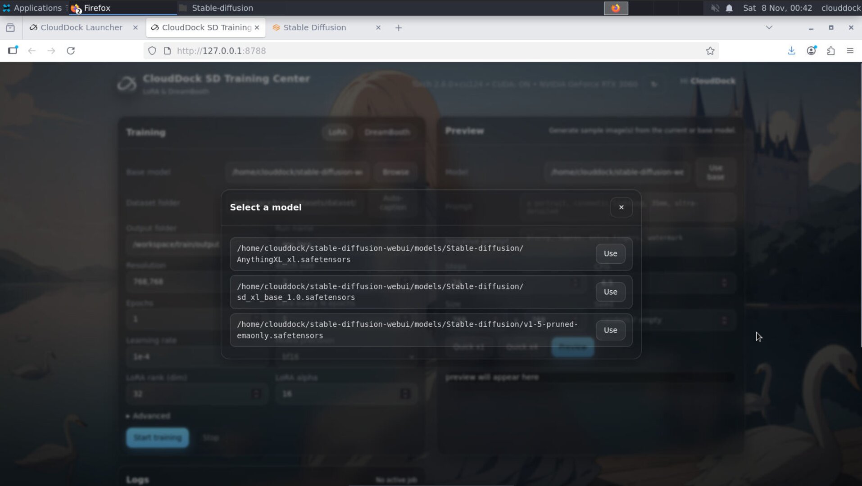Use the AnythingXL_xl.safetensors model
This screenshot has width=862, height=486.
(610, 253)
